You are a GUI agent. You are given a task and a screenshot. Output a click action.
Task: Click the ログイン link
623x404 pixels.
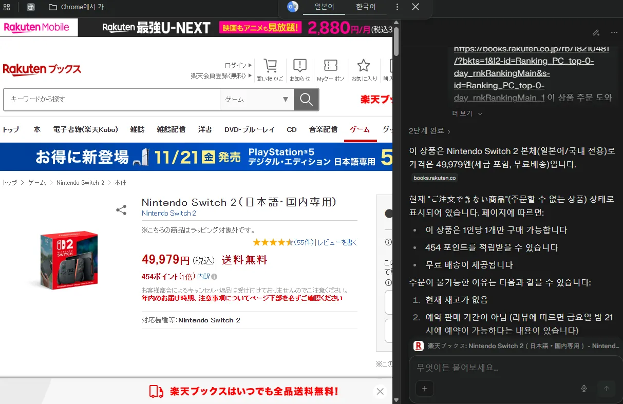click(x=236, y=65)
